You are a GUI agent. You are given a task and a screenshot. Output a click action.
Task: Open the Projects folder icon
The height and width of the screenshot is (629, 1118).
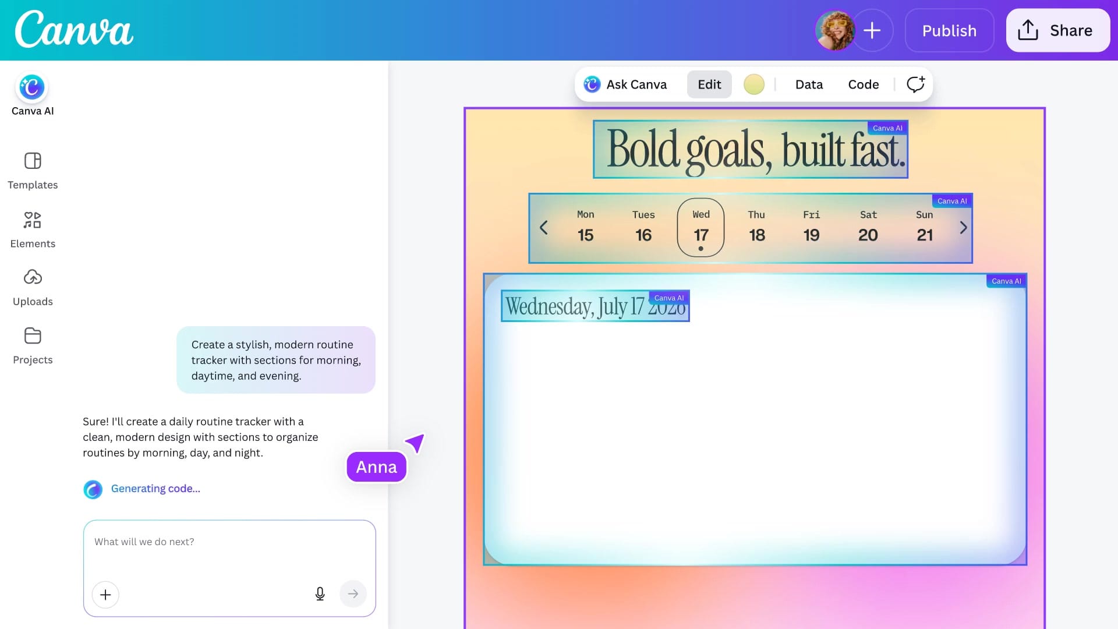pyautogui.click(x=33, y=336)
